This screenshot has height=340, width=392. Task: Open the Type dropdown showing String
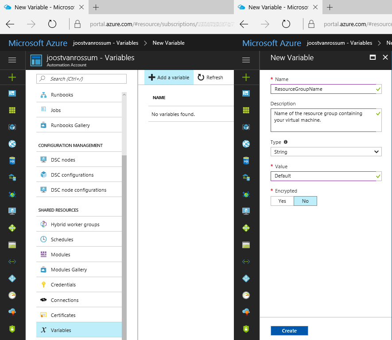click(x=326, y=151)
